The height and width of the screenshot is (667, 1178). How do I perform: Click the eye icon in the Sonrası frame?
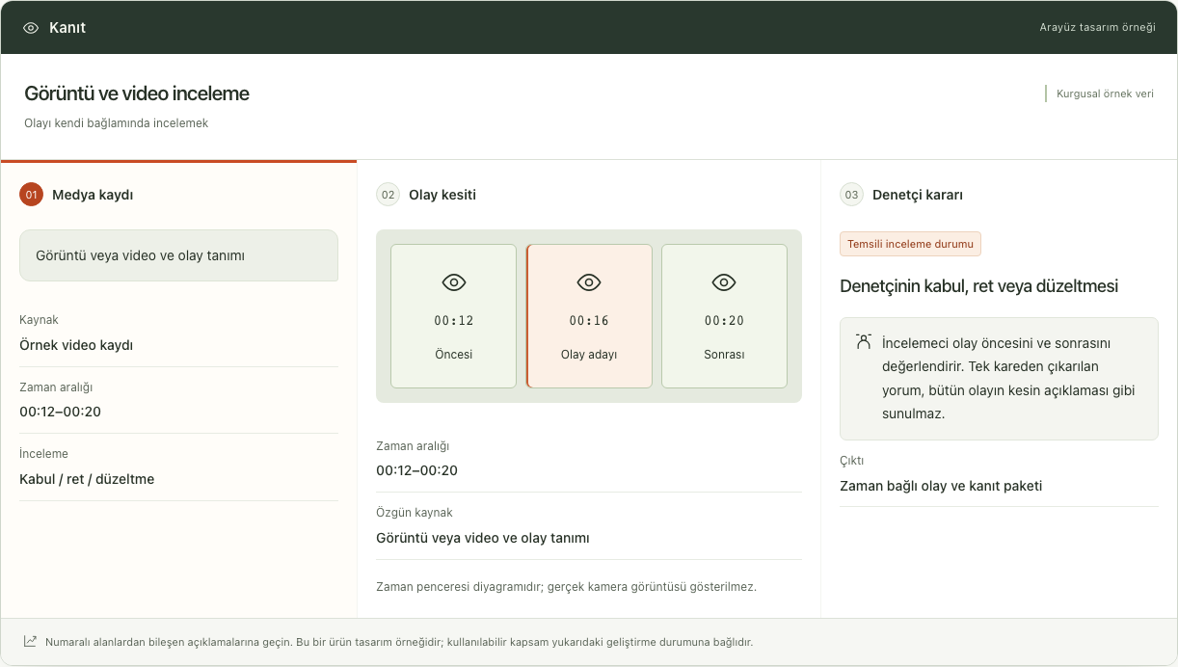point(724,282)
